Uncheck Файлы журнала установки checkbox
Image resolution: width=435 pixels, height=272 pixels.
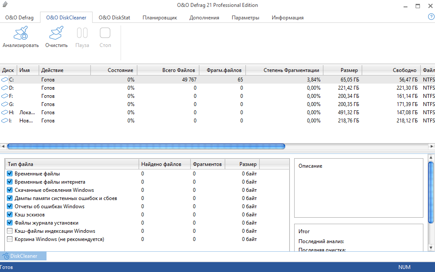pos(10,222)
